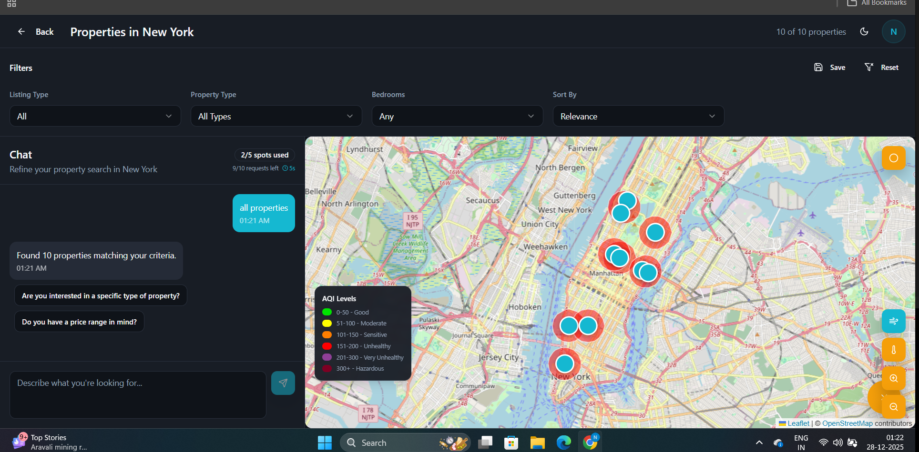Open File Explorer from the taskbar
Viewport: 919px width, 452px height.
point(537,442)
